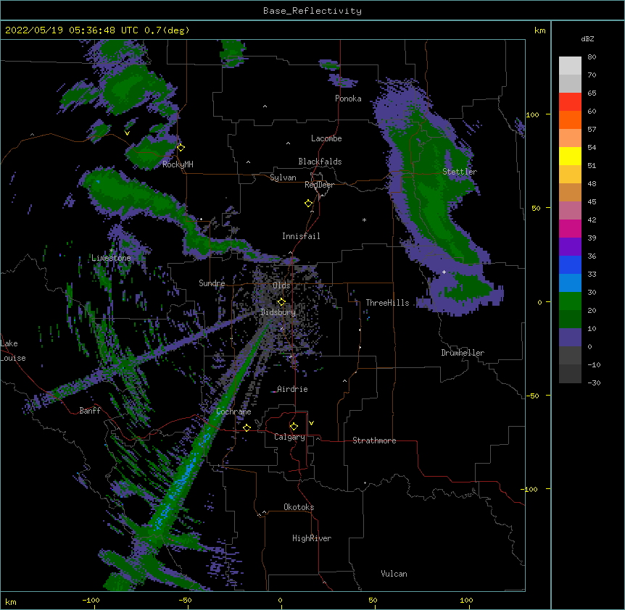Click the dBZ legend heading
This screenshot has height=610, width=625.
click(x=587, y=39)
